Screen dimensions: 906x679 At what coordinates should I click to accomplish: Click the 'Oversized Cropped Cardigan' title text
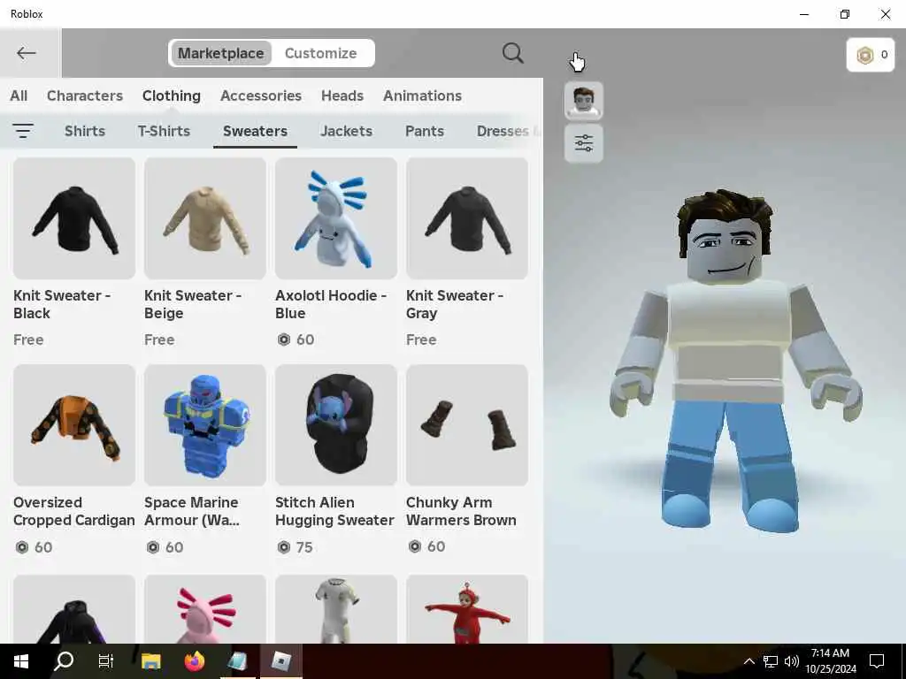click(x=74, y=511)
